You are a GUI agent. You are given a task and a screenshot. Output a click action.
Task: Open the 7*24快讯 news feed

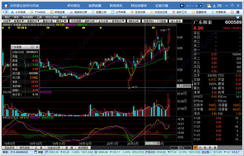coord(37,12)
